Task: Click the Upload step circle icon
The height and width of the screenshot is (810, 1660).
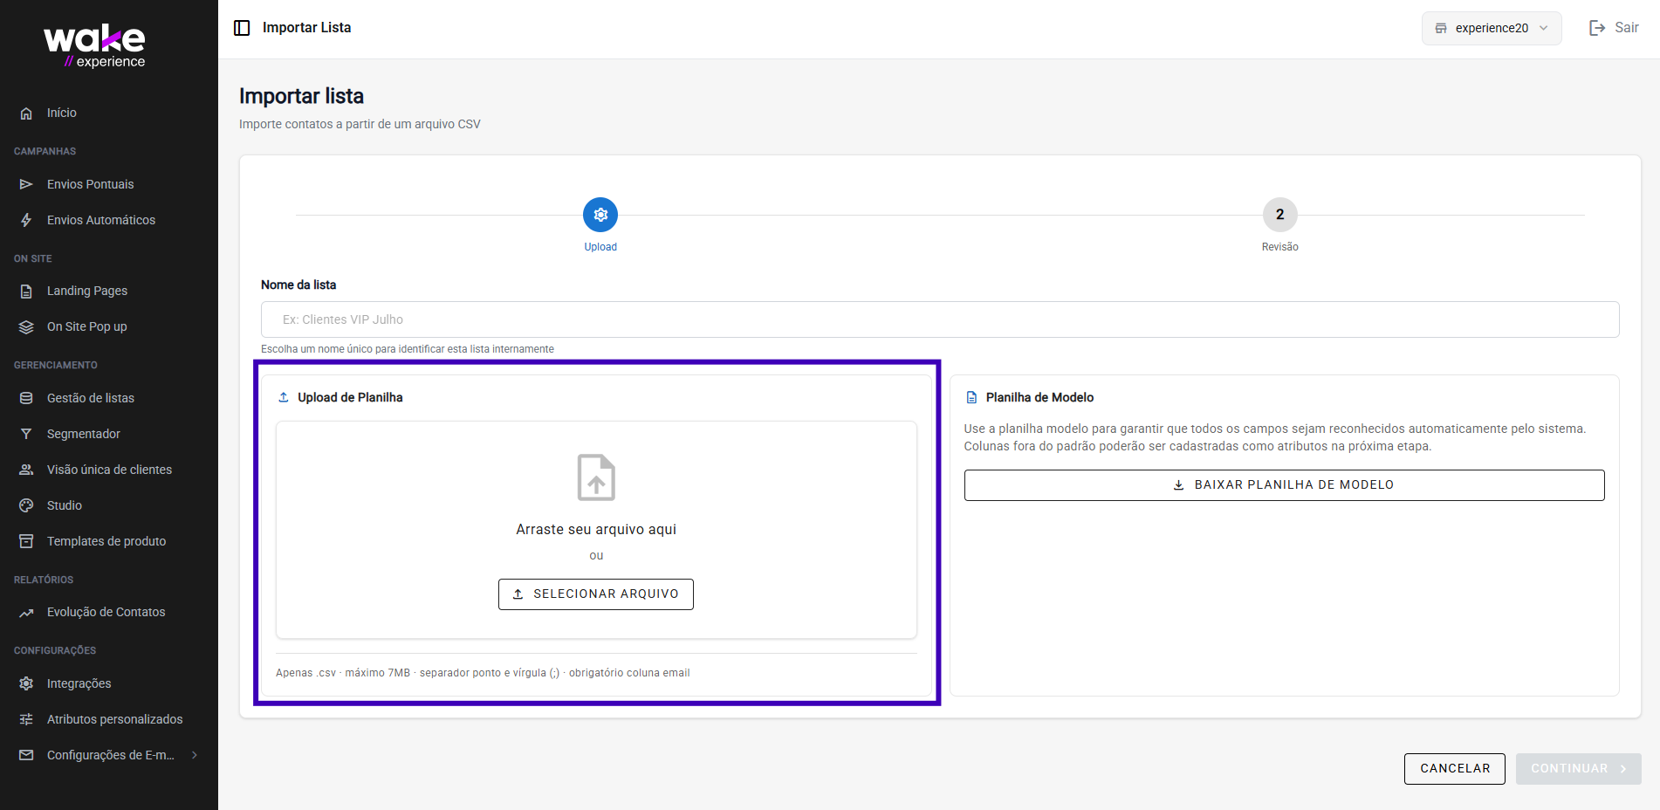Action: (x=600, y=215)
